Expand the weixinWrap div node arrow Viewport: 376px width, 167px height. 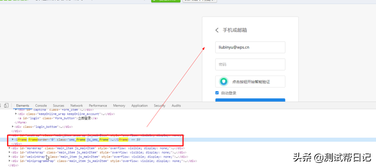click(x=10, y=157)
